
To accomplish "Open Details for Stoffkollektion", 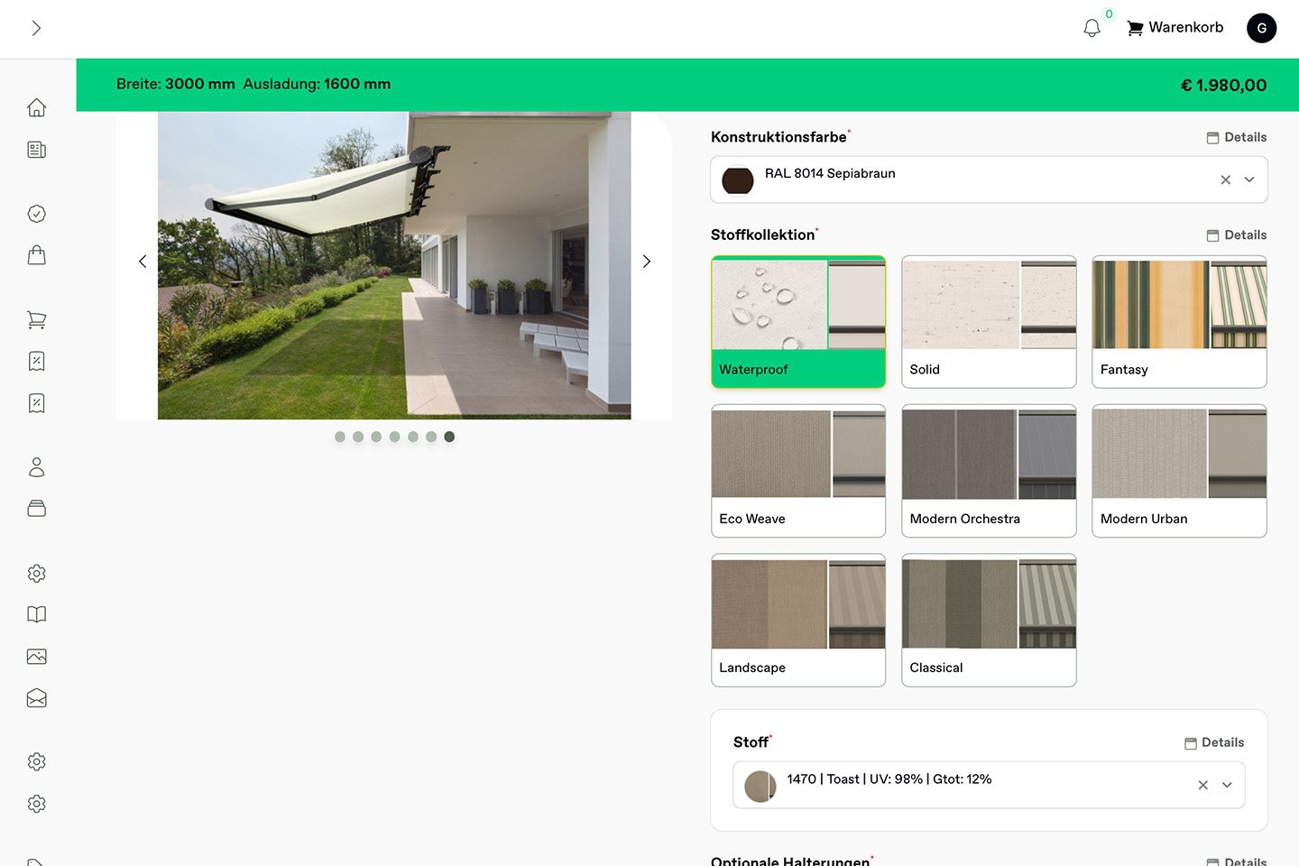I will click(1237, 235).
